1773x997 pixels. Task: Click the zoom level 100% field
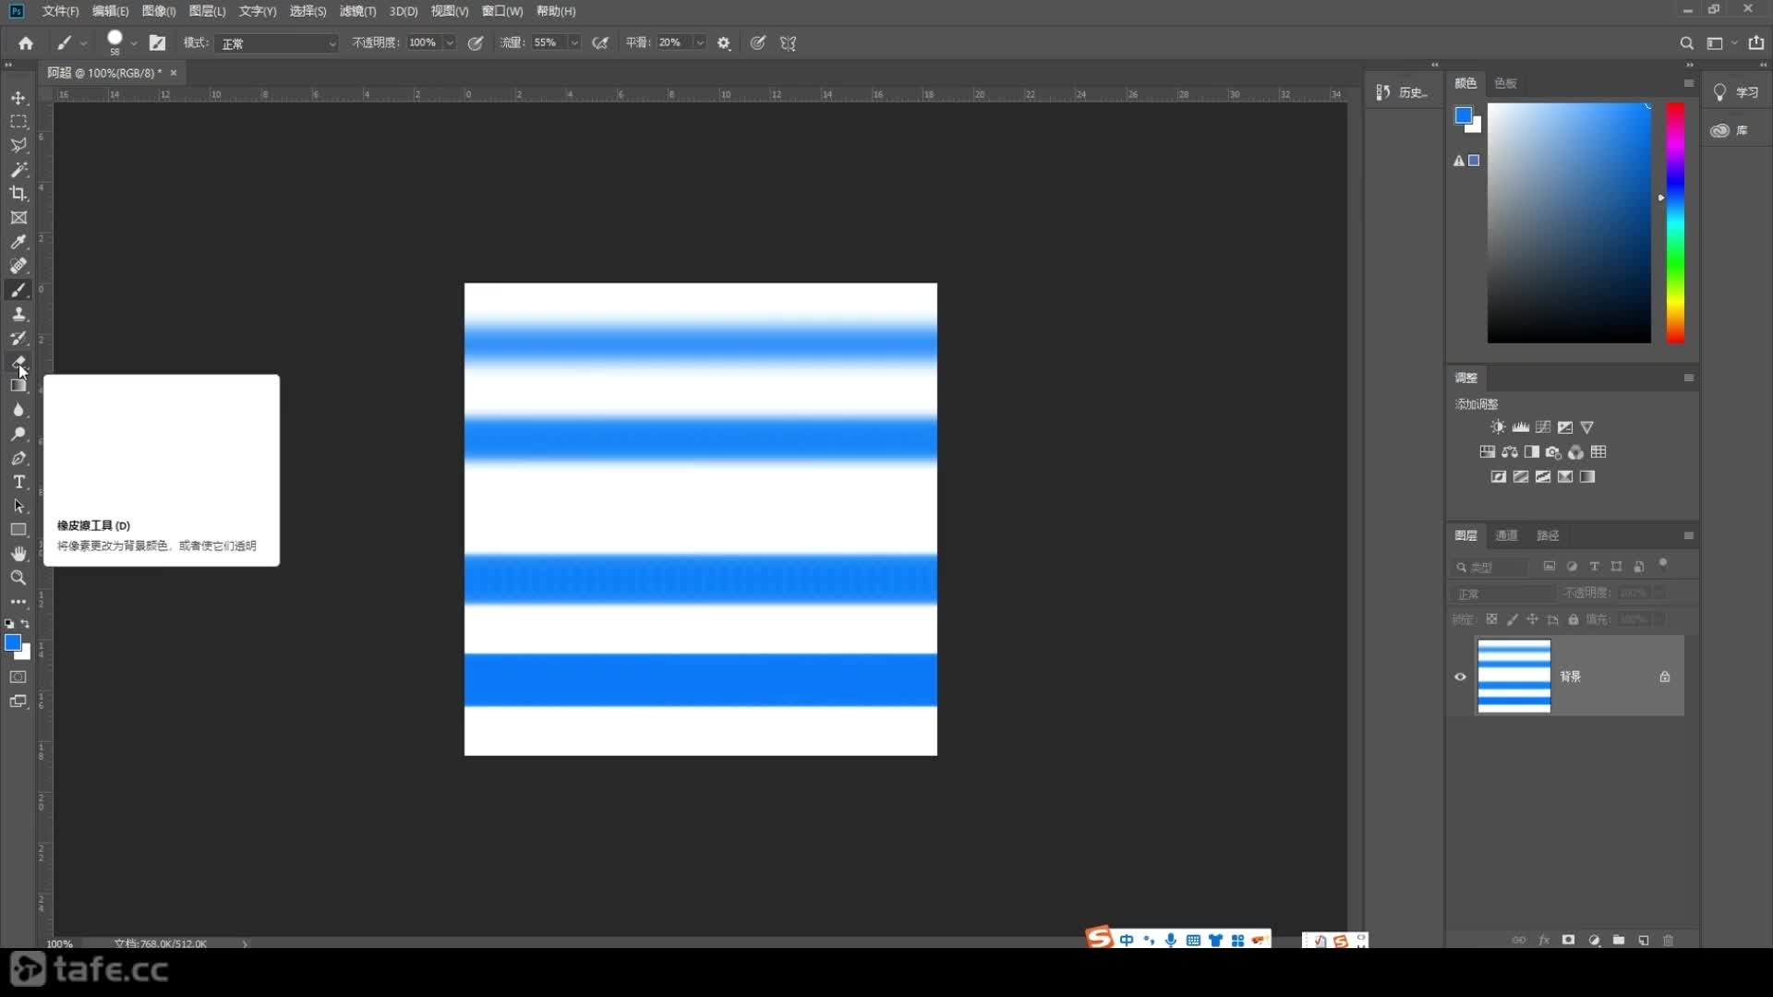[60, 943]
